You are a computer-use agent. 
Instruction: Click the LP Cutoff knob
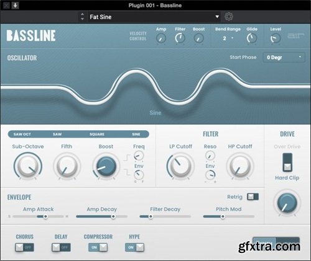[180, 166]
